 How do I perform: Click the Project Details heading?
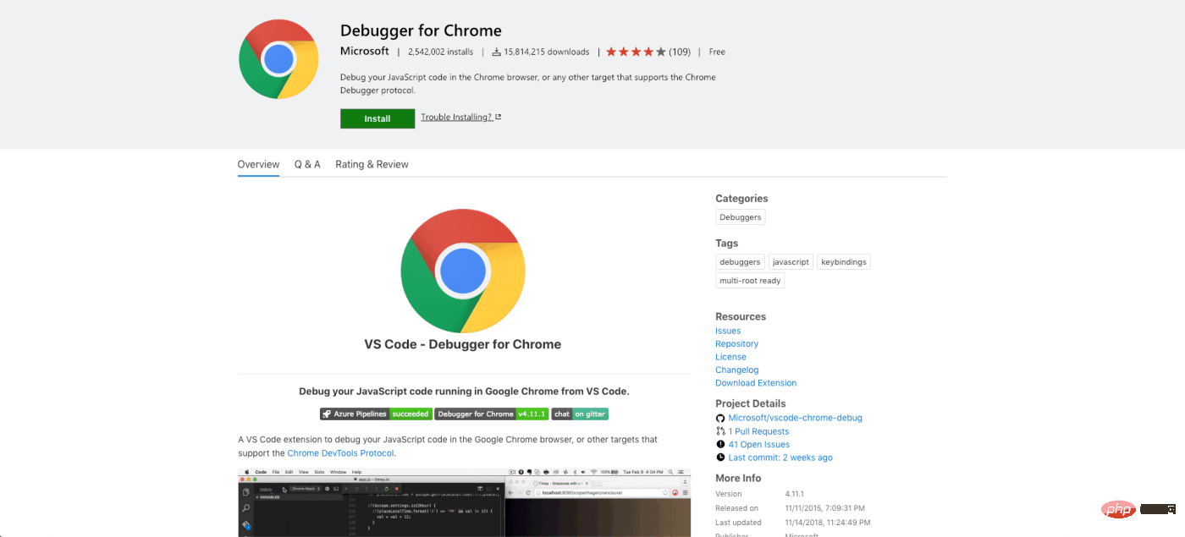[751, 403]
